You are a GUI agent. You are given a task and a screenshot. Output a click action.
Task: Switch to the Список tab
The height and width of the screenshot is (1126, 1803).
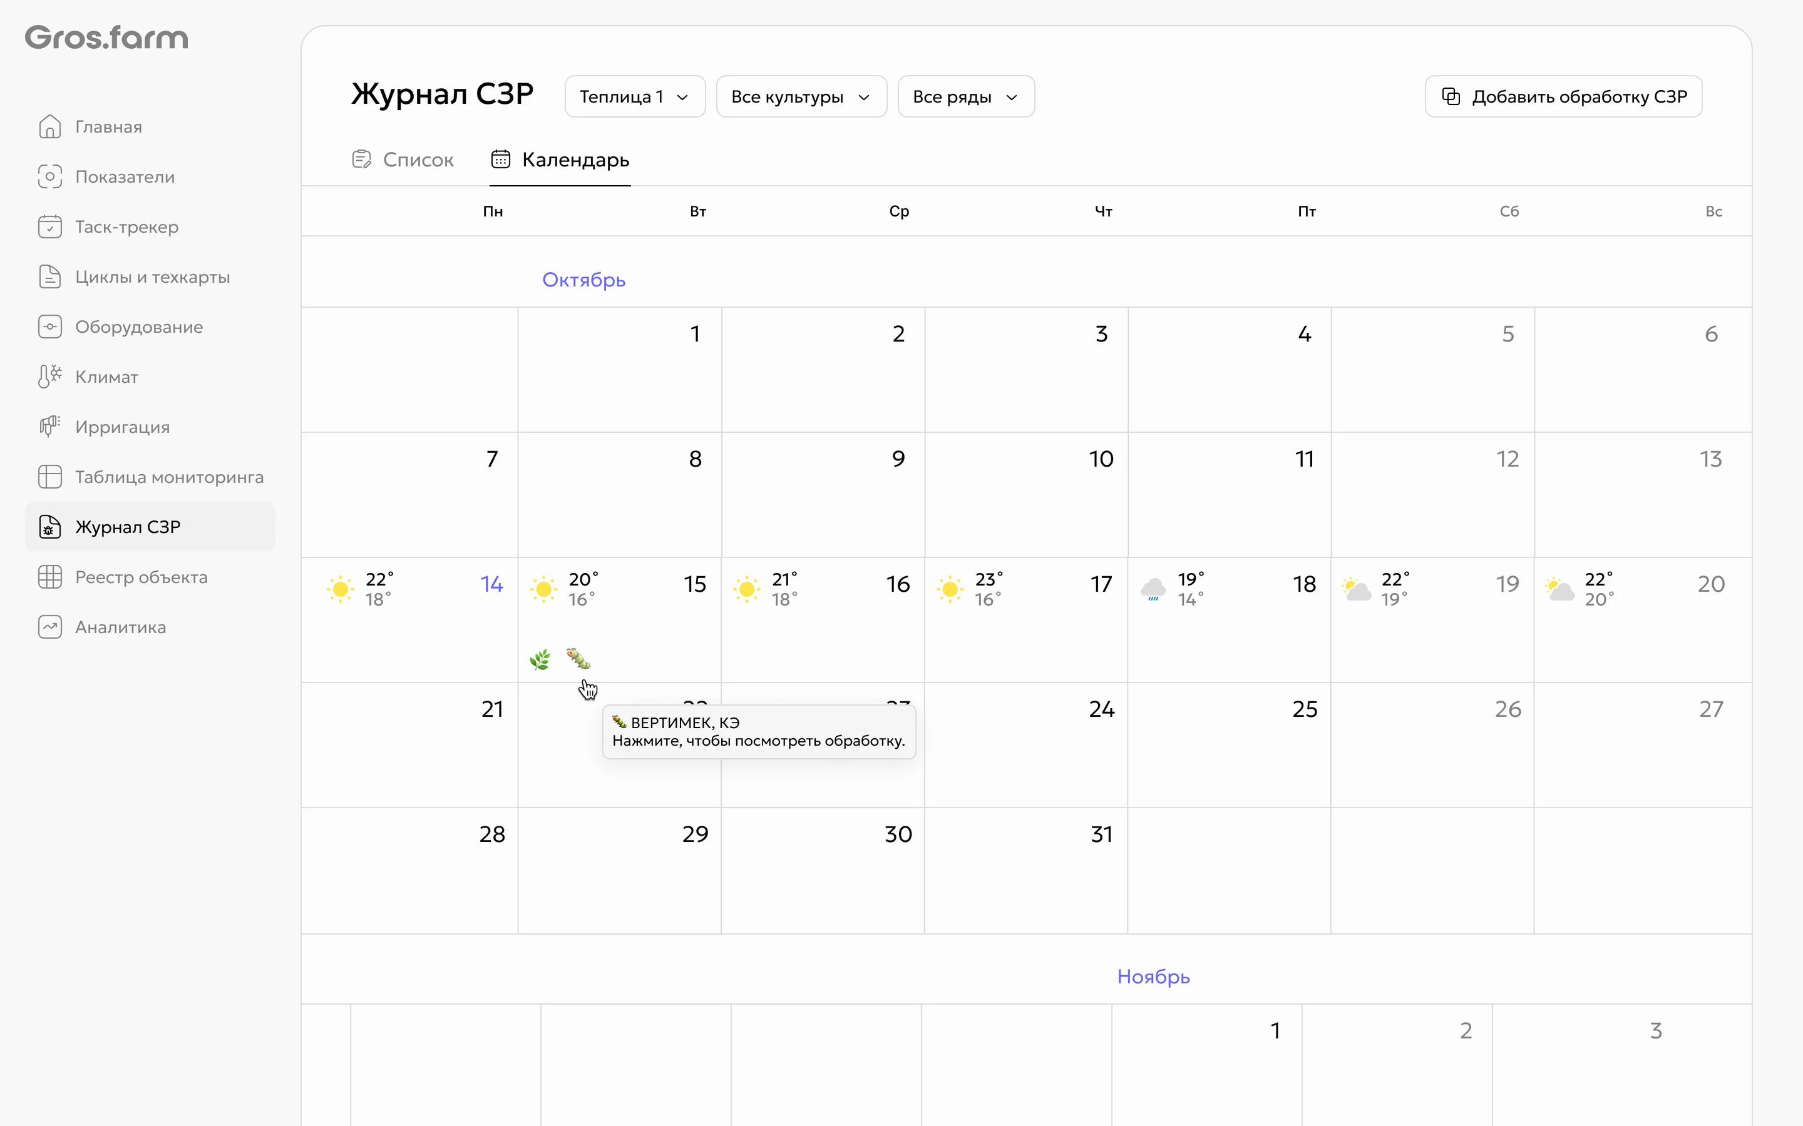click(403, 160)
